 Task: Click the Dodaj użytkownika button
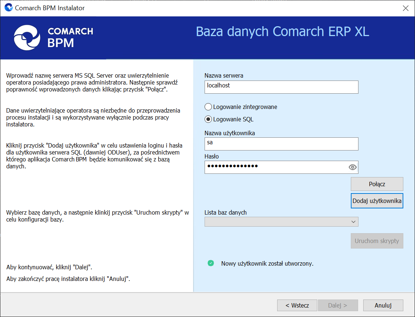point(377,201)
